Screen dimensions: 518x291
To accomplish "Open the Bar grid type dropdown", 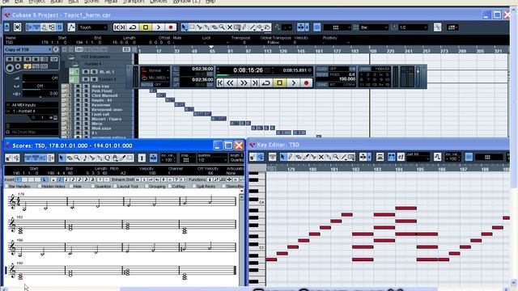I will [373, 27].
